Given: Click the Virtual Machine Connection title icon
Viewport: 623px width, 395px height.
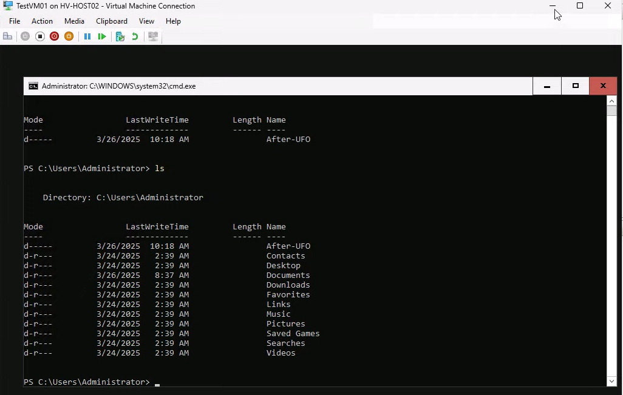Looking at the screenshot, I should point(7,5).
